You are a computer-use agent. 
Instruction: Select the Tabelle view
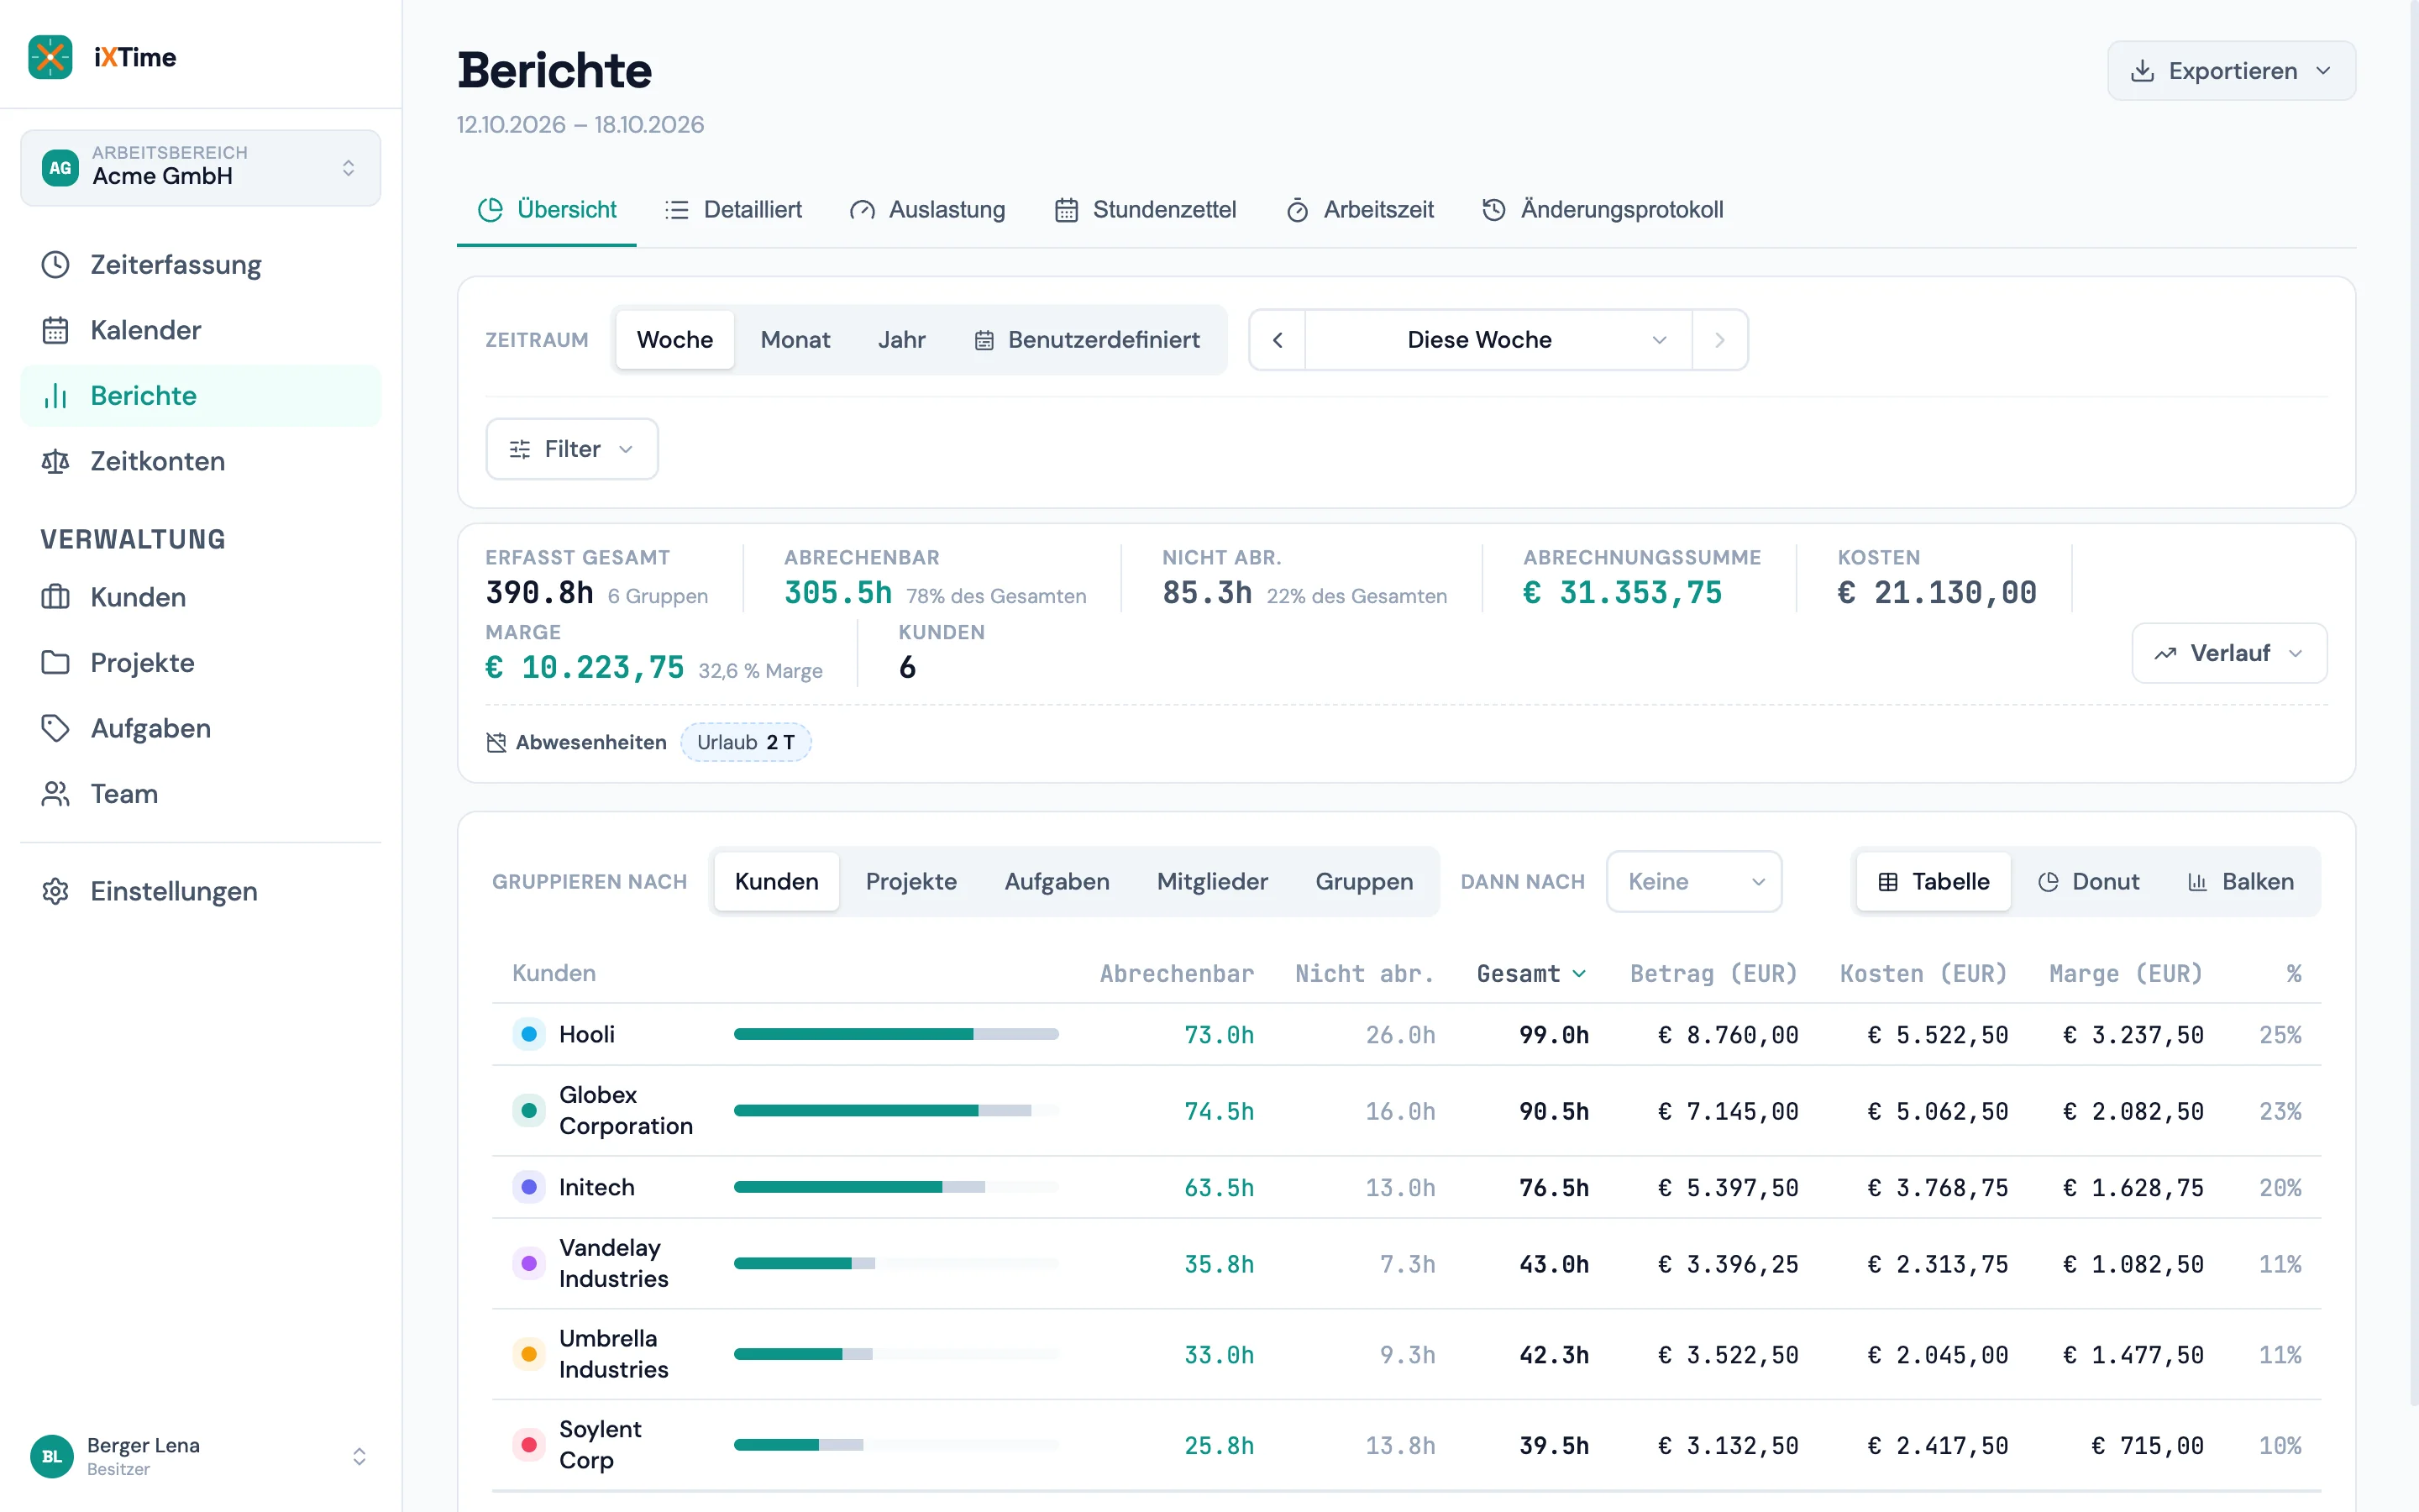(1934, 882)
